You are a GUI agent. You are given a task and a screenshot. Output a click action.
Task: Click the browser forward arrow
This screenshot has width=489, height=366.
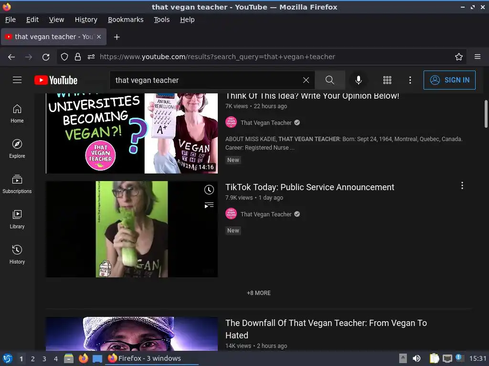tap(29, 57)
